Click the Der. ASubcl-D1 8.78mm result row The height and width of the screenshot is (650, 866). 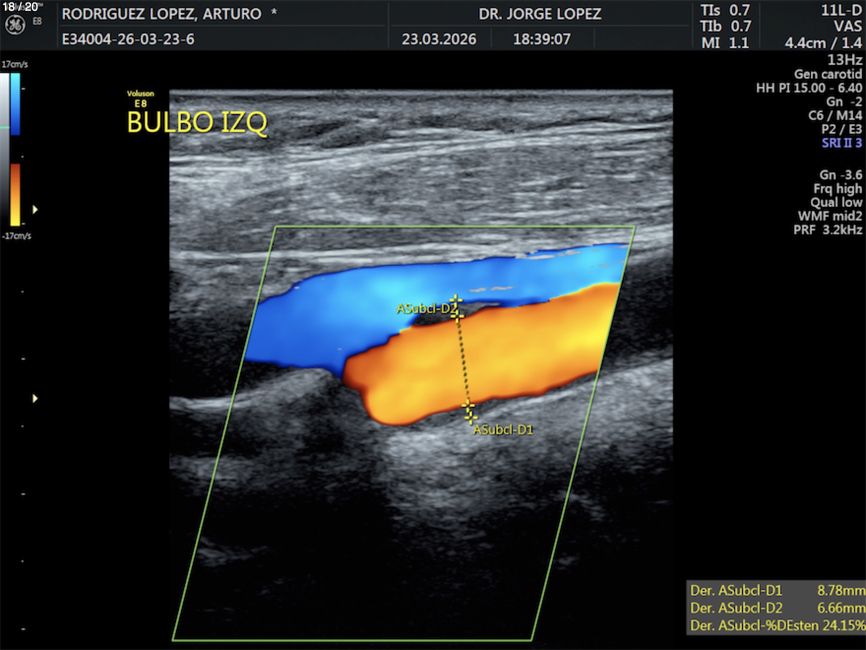pos(776,590)
